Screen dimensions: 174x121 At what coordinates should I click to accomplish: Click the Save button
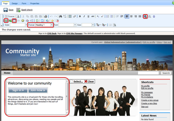(x=8, y=10)
